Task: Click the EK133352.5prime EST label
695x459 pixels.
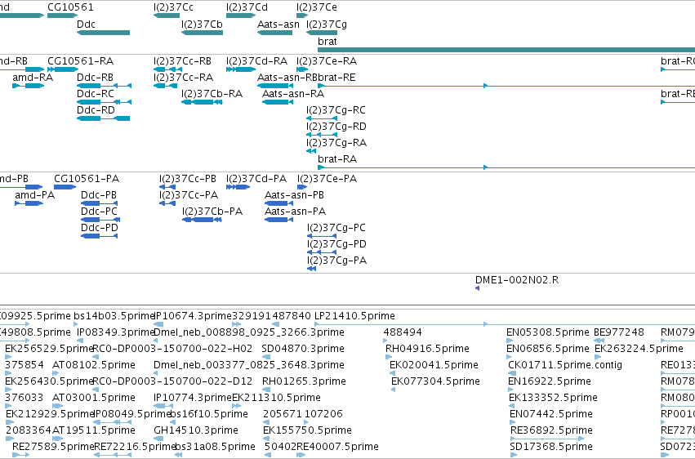Action: (553, 398)
